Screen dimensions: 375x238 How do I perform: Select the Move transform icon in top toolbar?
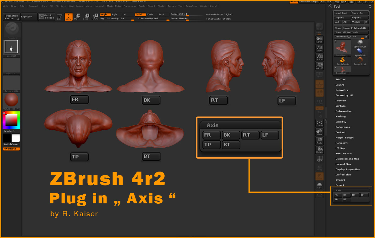pyautogui.click(x=77, y=17)
